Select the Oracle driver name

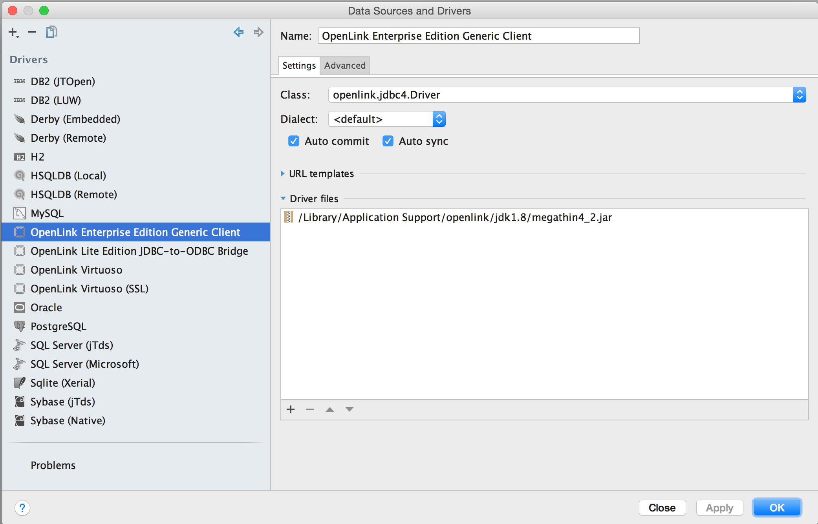(46, 307)
